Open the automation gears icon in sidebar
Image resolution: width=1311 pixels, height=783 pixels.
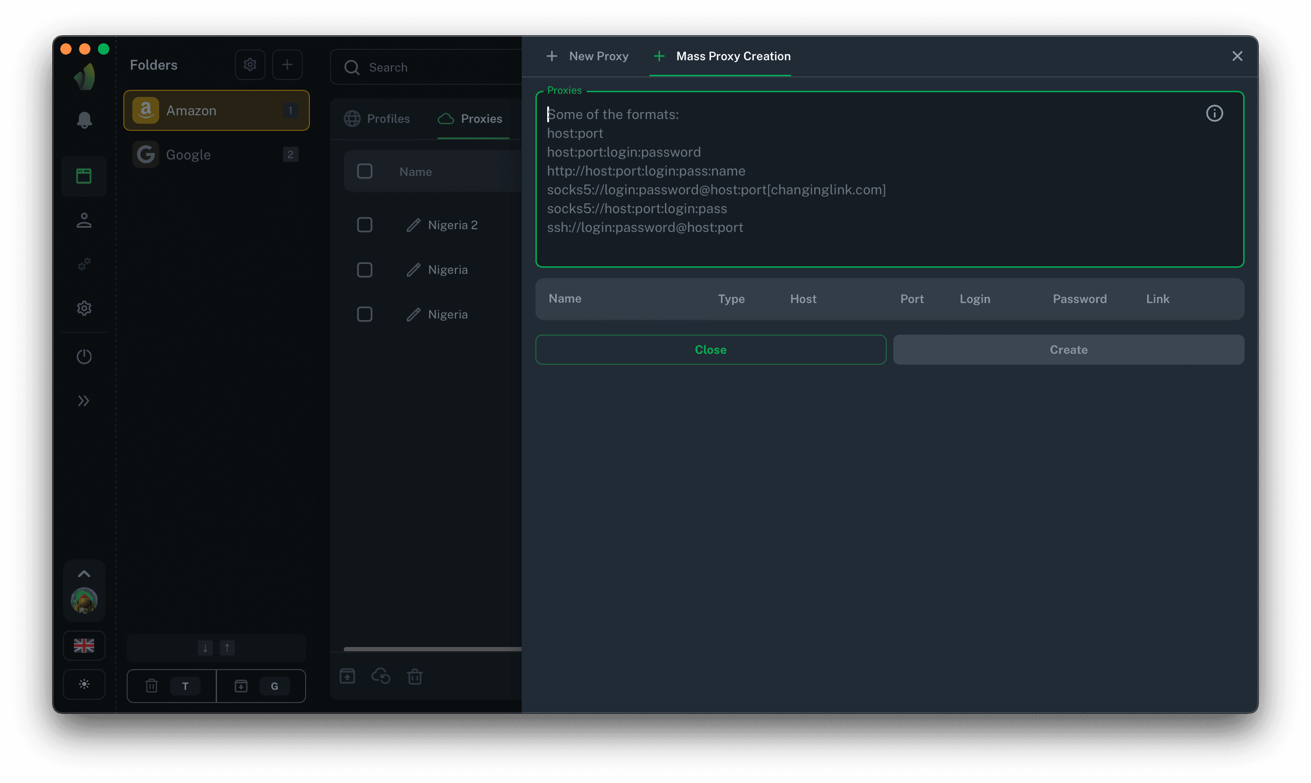[x=84, y=264]
